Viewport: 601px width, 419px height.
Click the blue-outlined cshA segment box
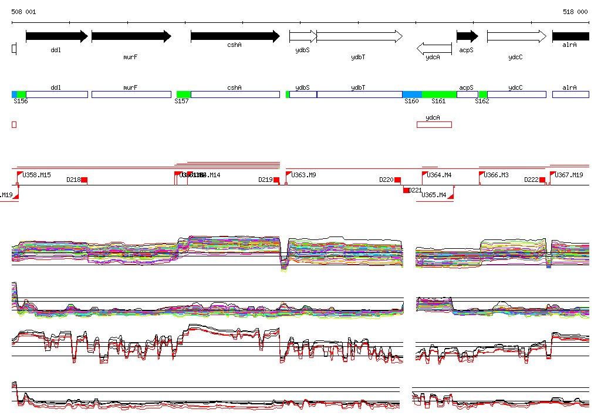pos(235,94)
